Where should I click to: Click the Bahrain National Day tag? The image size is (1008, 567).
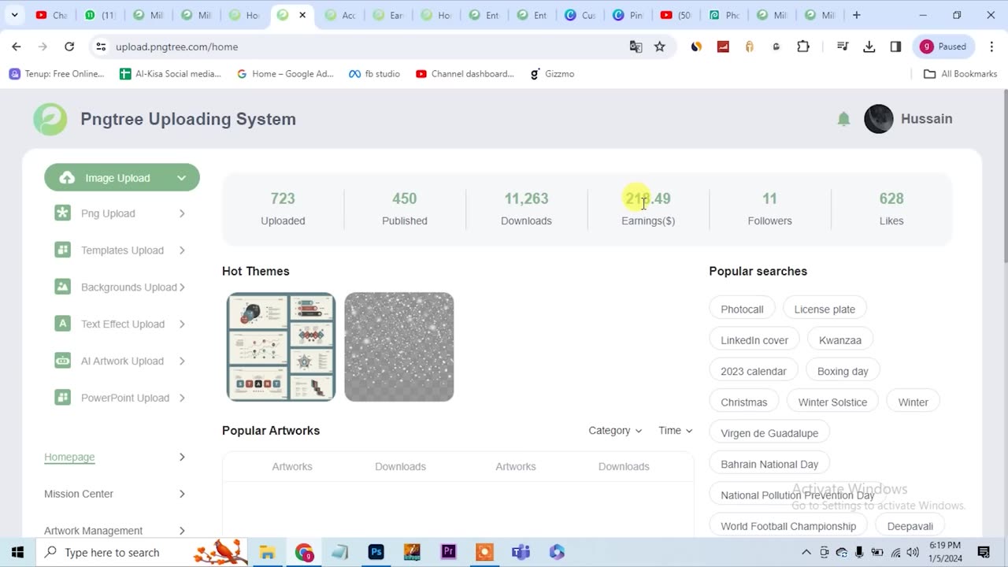769,464
